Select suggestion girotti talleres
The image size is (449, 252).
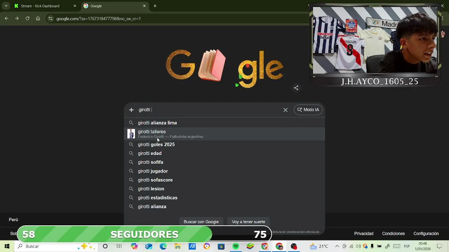224,134
